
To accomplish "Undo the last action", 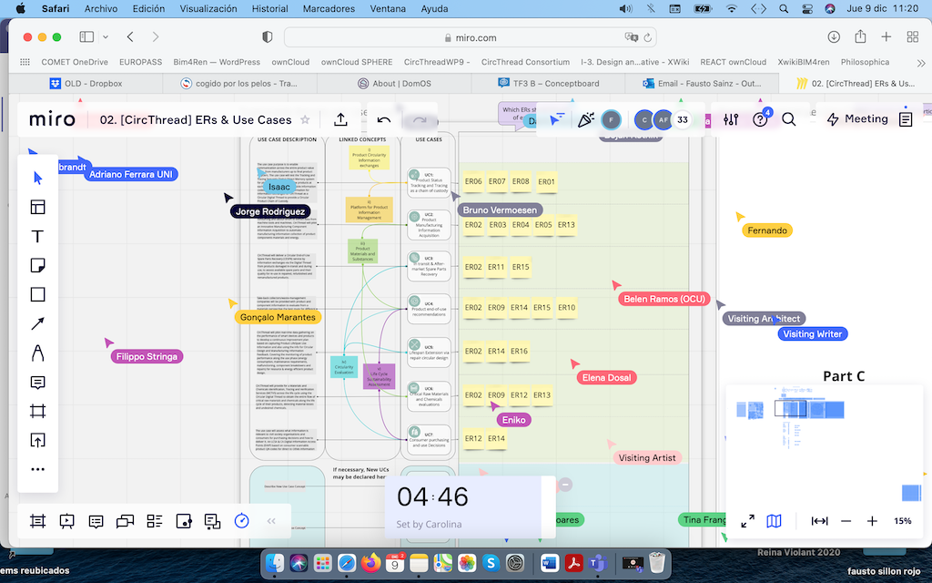I will tap(384, 119).
